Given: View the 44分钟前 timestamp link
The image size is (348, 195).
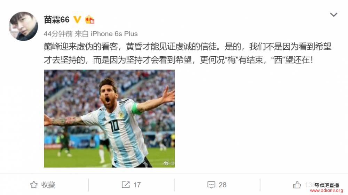Looking at the screenshot, I should click(x=58, y=34).
